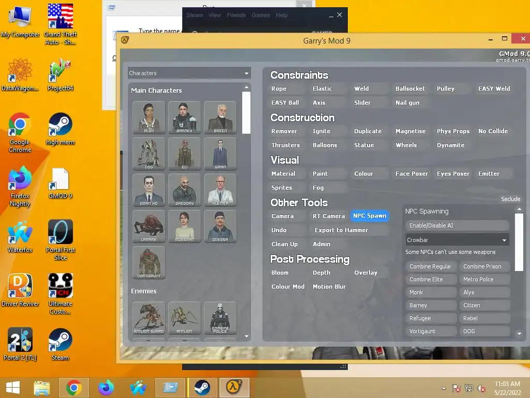The width and height of the screenshot is (530, 398).
Task: Spawn a Metro Police NPC
Action: [x=484, y=279]
